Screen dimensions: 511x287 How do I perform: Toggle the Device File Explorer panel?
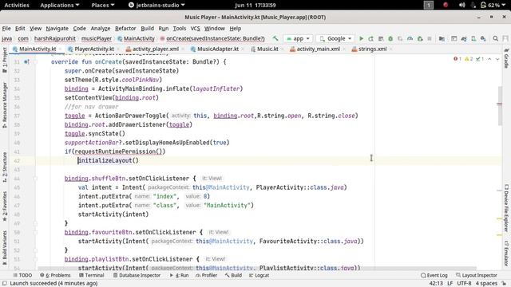(506, 208)
